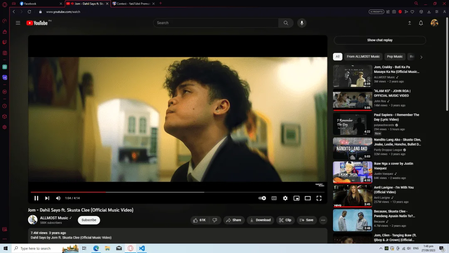Image resolution: width=449 pixels, height=253 pixels.
Task: Open the YouTube guide hamburger menu
Action: click(18, 23)
